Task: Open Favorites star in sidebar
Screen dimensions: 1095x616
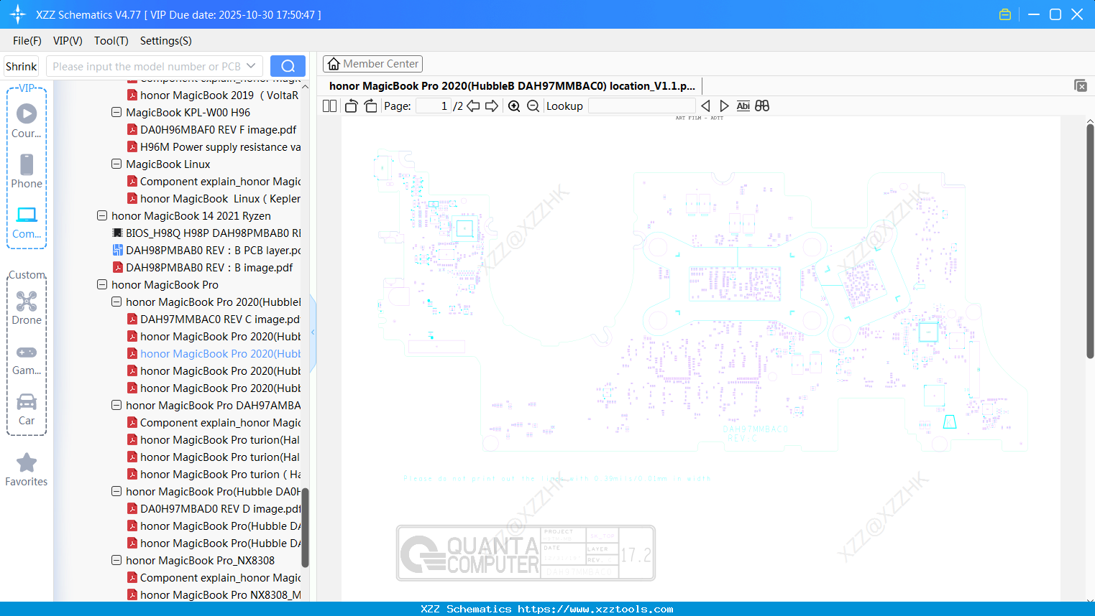Action: [x=27, y=470]
